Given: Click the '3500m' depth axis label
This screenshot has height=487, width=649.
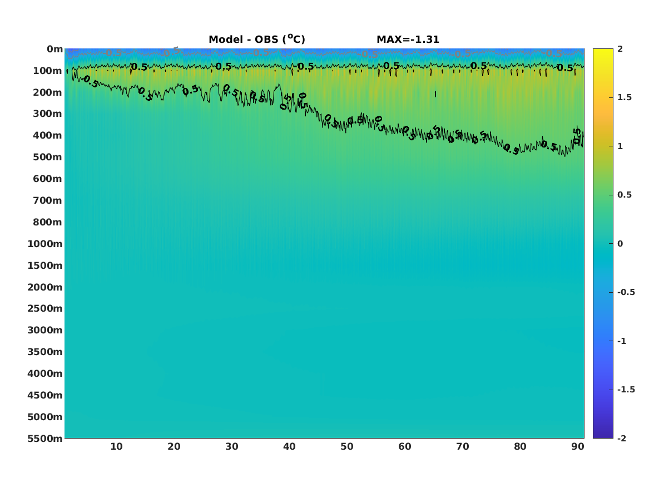Looking at the screenshot, I should [45, 352].
